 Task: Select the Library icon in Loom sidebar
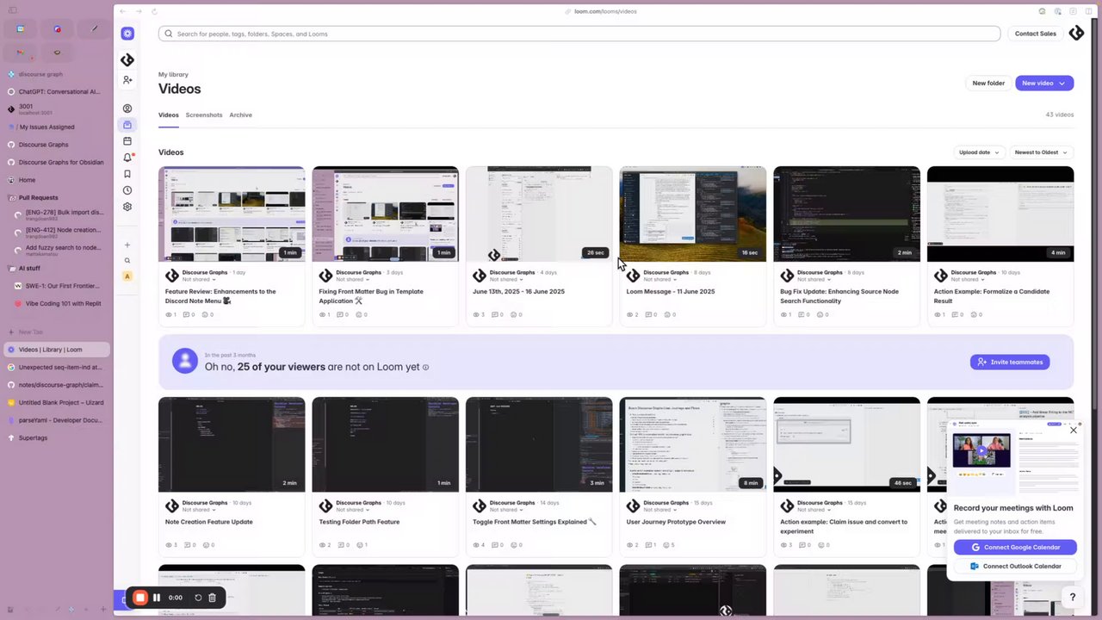click(x=127, y=125)
